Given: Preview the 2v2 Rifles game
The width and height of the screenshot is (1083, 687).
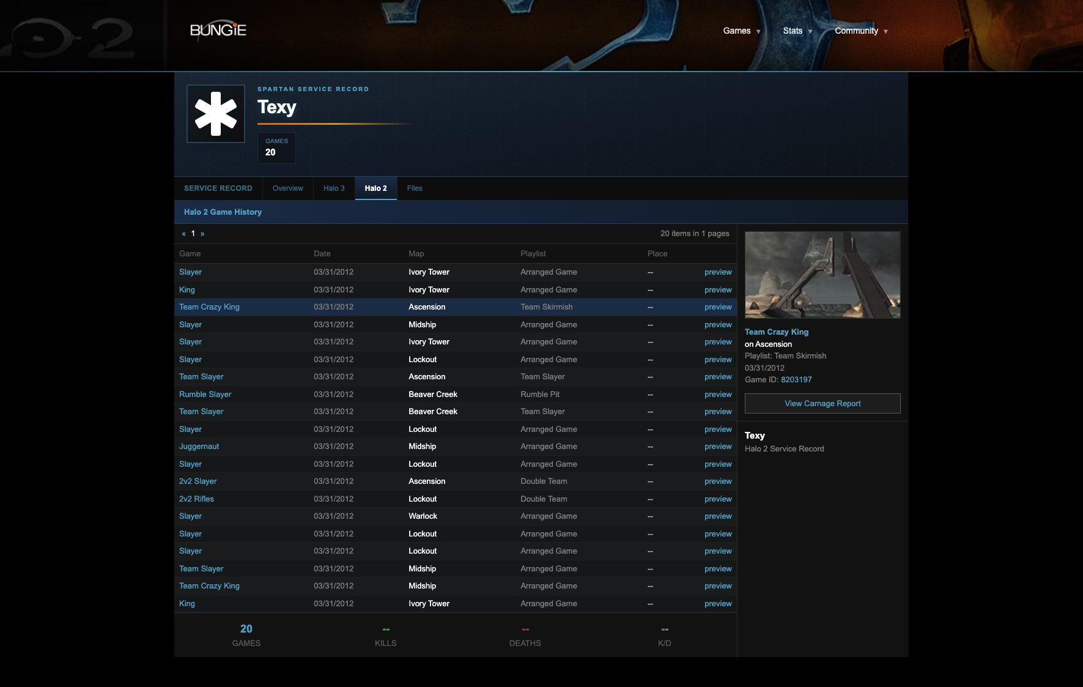Looking at the screenshot, I should click(x=718, y=499).
